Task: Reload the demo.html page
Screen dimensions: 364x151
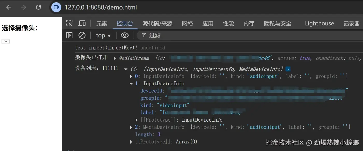Action: (39, 7)
